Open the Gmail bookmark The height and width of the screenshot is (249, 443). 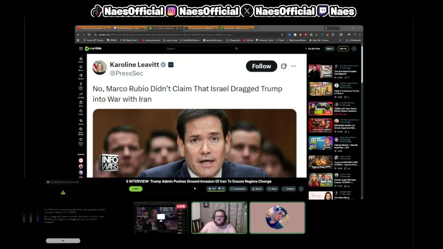click(x=280, y=40)
